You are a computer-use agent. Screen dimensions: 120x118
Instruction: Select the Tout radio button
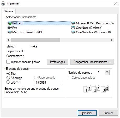8,74
